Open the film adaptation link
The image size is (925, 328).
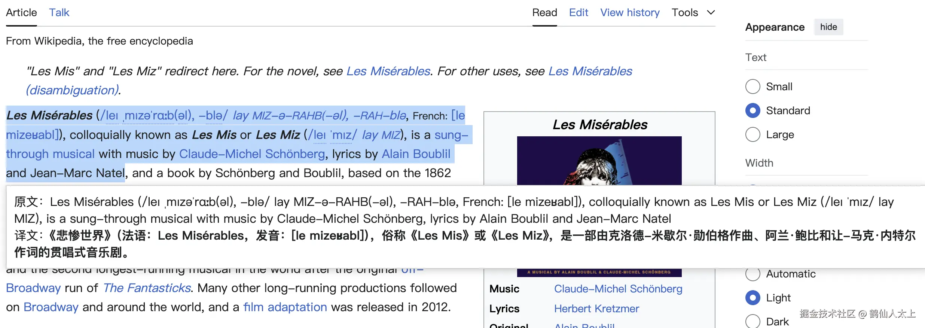click(x=285, y=307)
